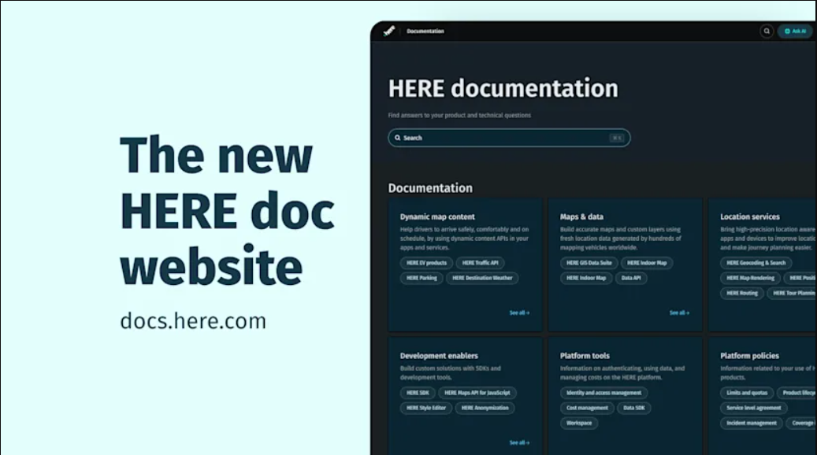Image resolution: width=817 pixels, height=455 pixels.
Task: Select the Documentation item in the top bar
Action: coord(425,31)
